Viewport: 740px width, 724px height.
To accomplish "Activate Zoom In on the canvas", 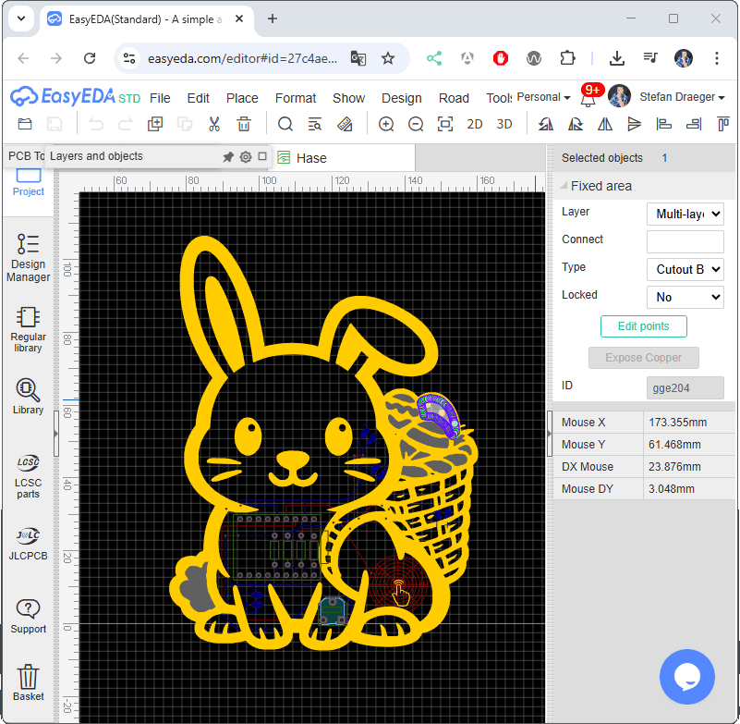I will (386, 123).
